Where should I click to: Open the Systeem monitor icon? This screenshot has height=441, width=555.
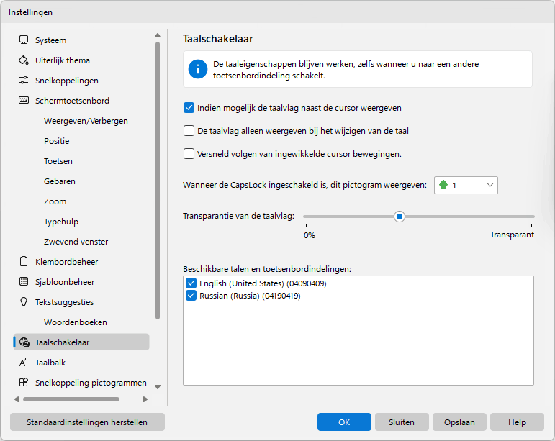[24, 40]
